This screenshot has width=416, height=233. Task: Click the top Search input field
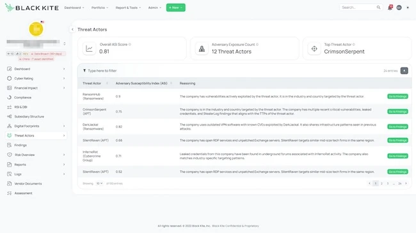[358, 8]
